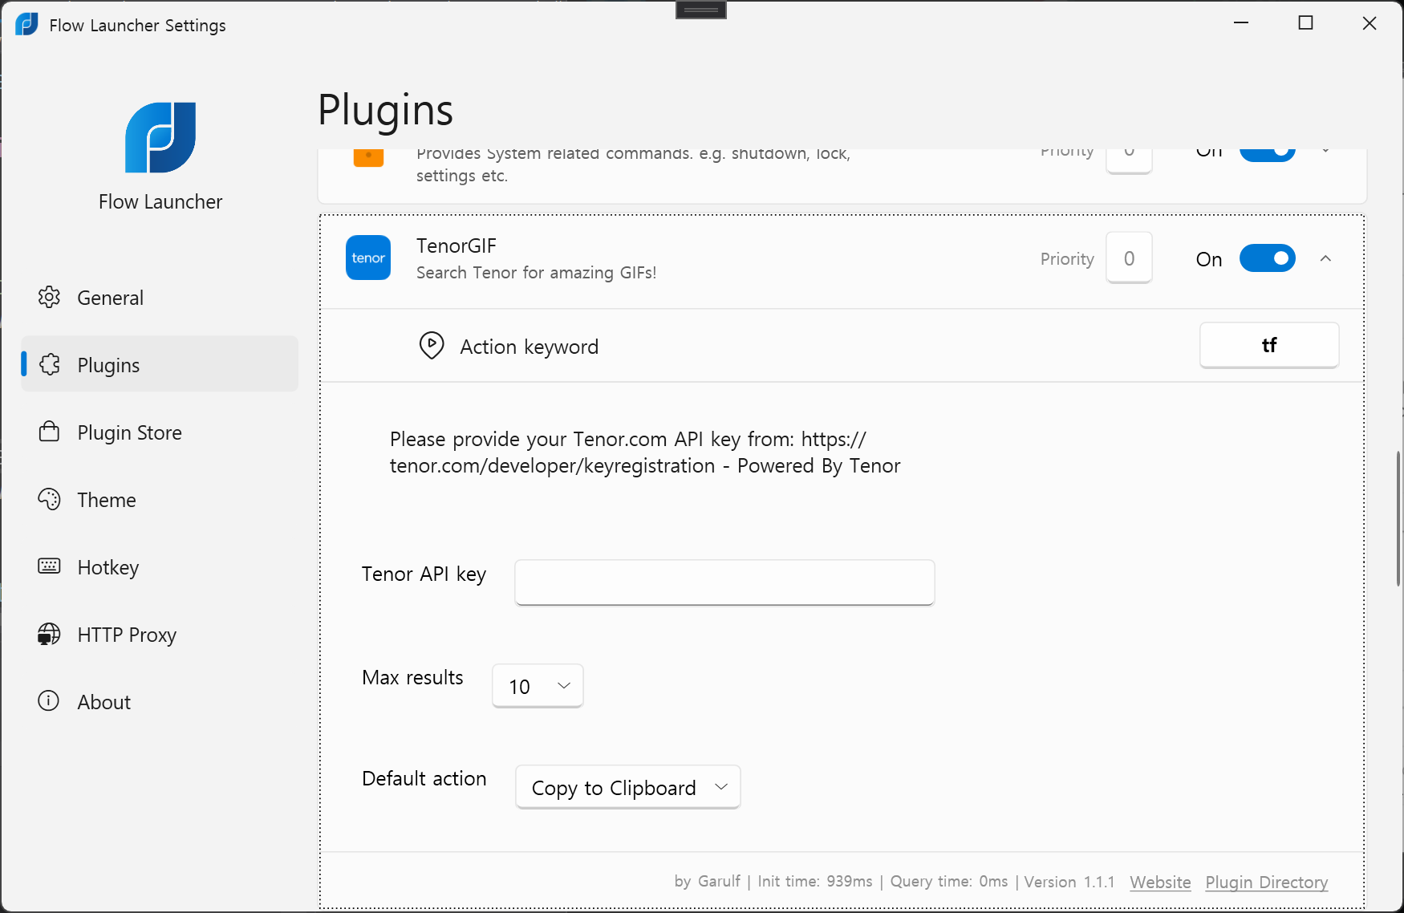Collapse the TenorGIF plugin settings
Screen dimensions: 1404x913
[x=1325, y=258]
